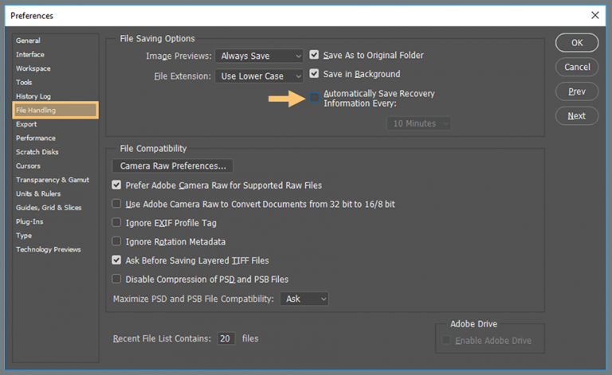The width and height of the screenshot is (612, 375).
Task: Open Maximize PSD and PSB File Compatibility dropdown
Action: point(304,299)
